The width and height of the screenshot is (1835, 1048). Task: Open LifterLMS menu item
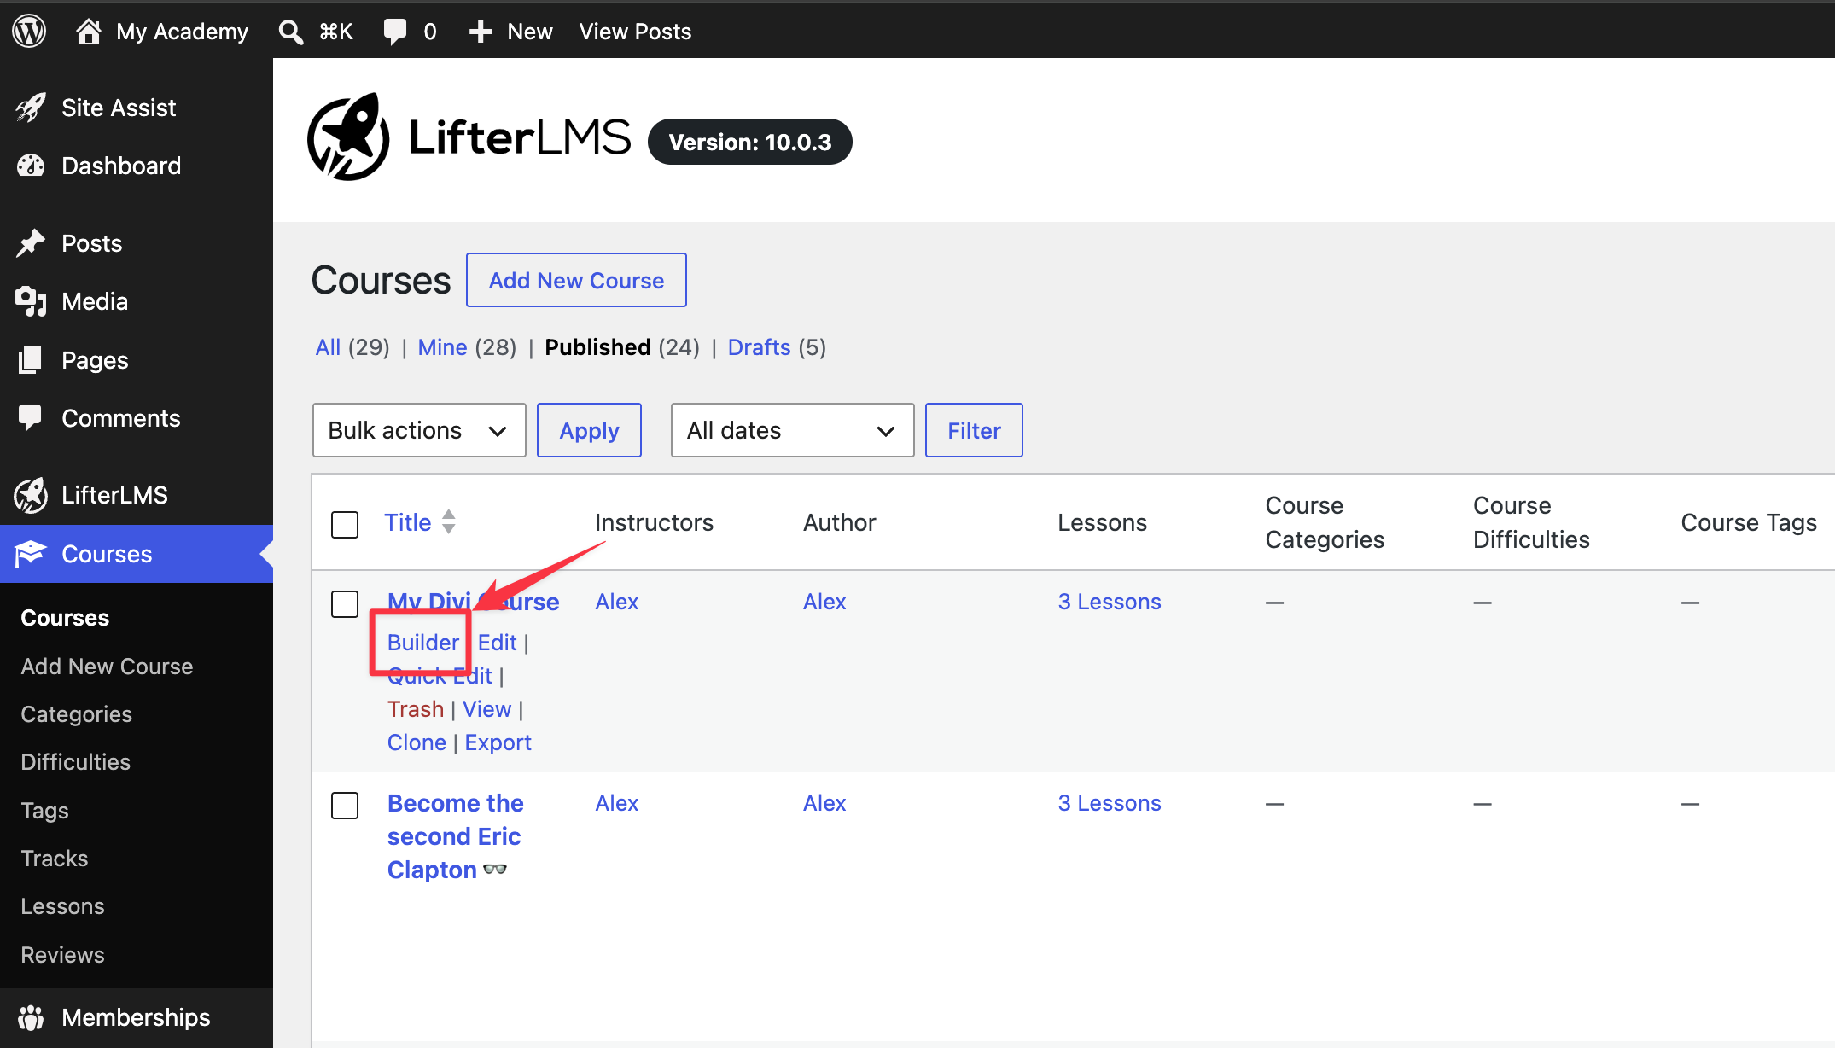pos(114,495)
